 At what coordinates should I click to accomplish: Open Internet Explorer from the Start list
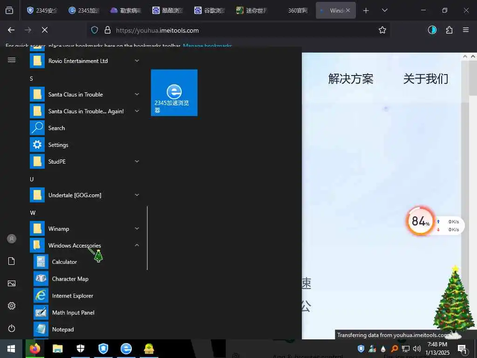(87, 296)
